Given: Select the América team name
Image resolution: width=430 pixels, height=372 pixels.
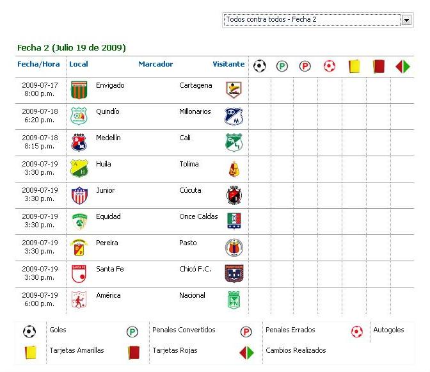Looking at the screenshot, I should pyautogui.click(x=108, y=295).
